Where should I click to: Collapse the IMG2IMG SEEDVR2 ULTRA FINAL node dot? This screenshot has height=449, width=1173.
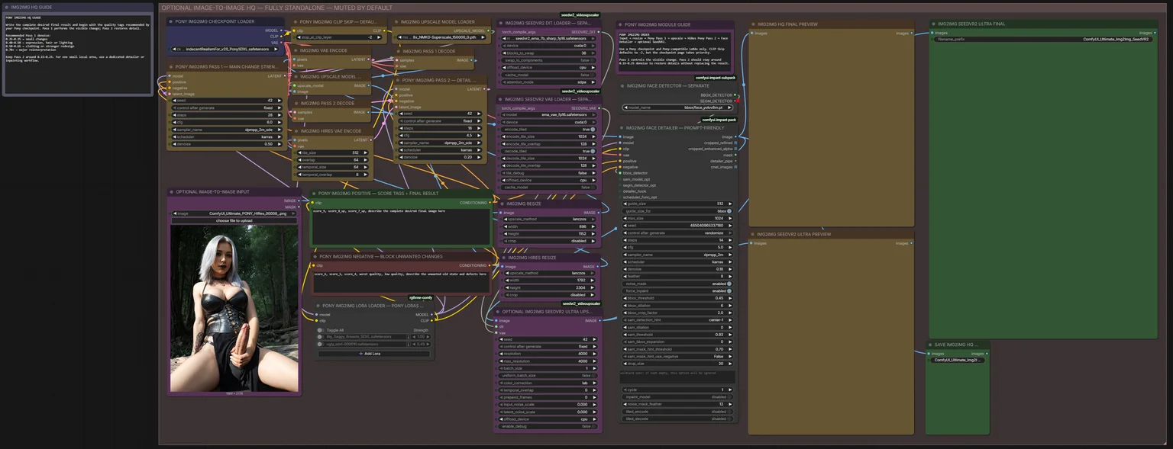click(933, 24)
